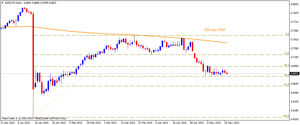Viewport: 300px width, 125px height.
Task: Click the 0.6030 price axis value
Action: point(294,119)
